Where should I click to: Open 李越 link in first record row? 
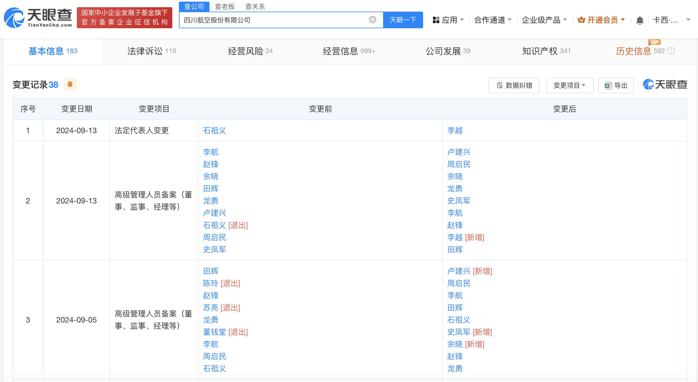point(455,130)
